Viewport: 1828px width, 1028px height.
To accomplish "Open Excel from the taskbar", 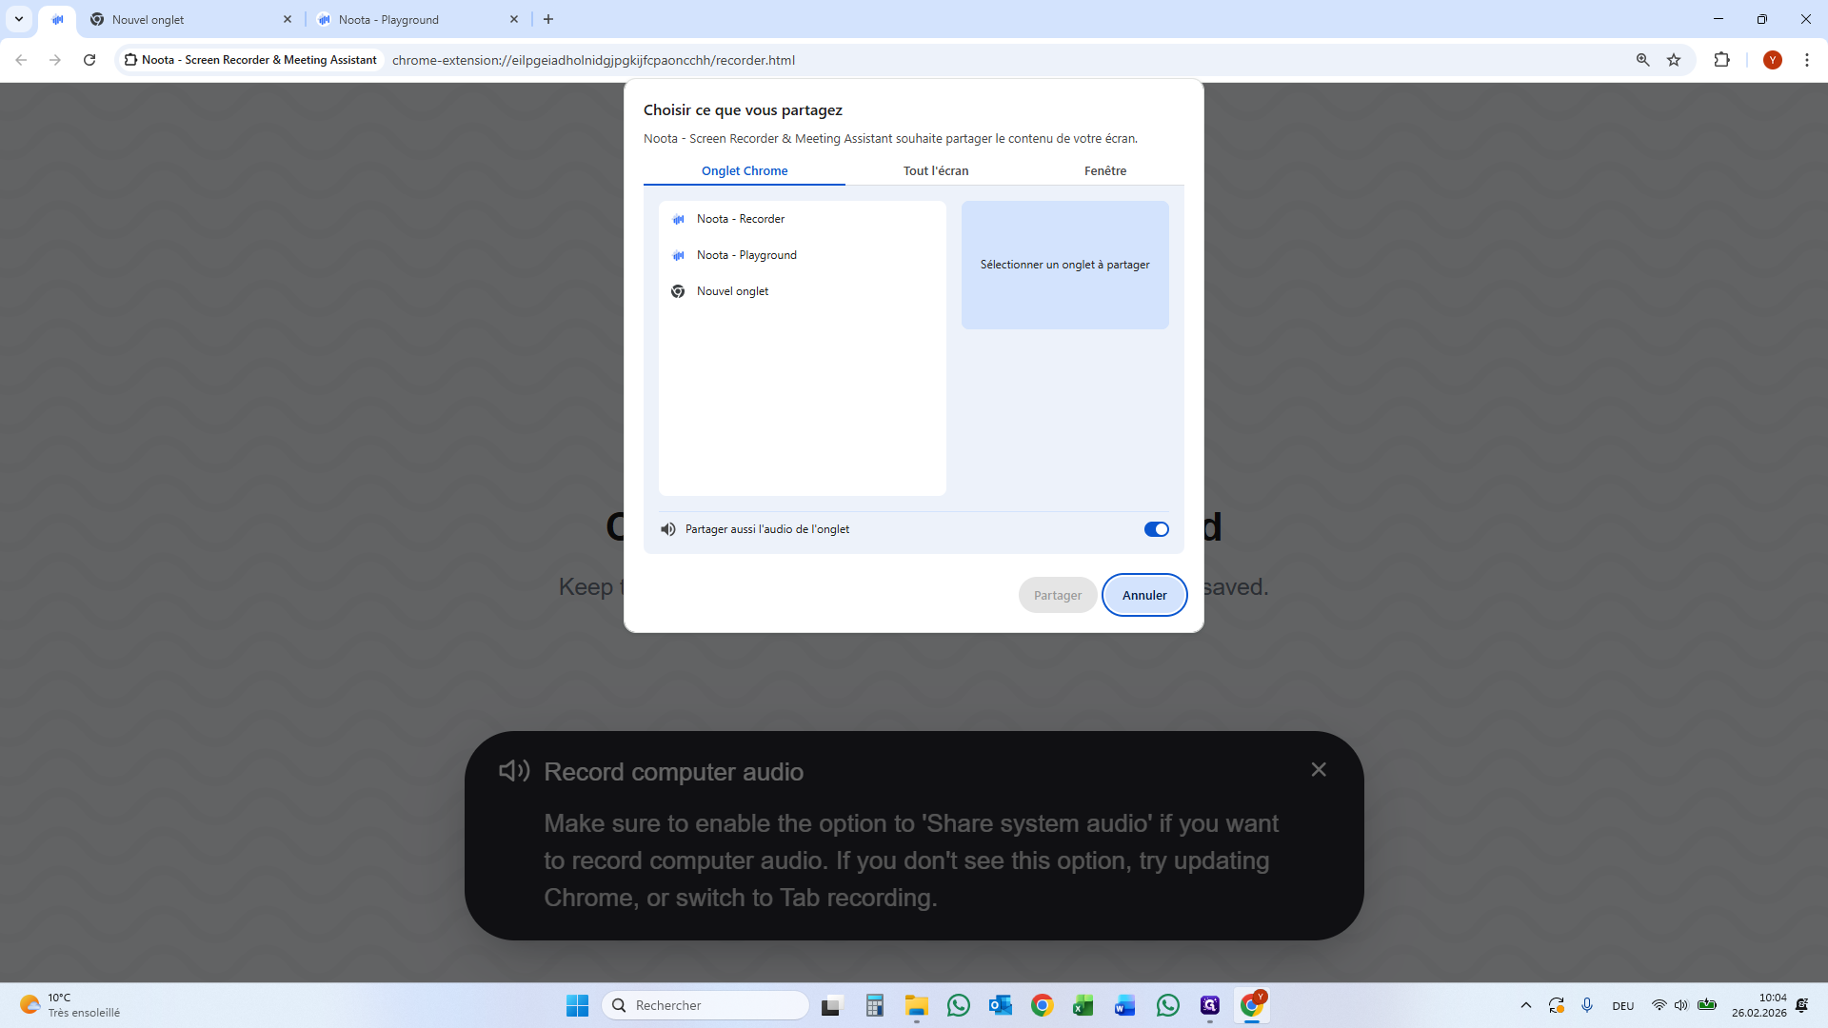I will click(1083, 1005).
